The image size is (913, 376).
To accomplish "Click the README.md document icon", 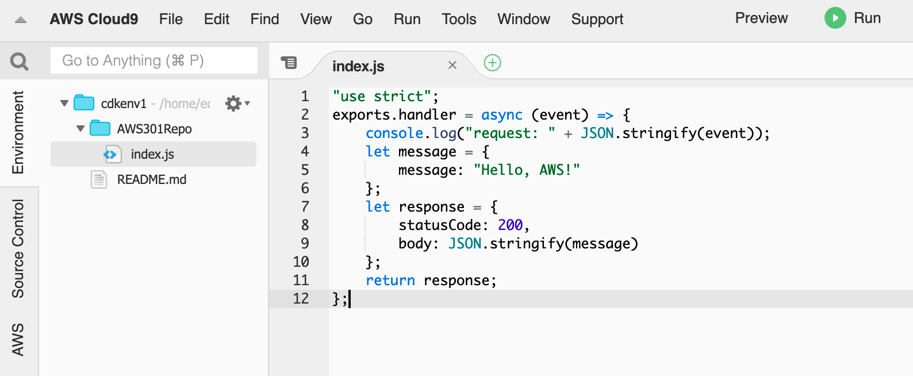I will pos(99,179).
